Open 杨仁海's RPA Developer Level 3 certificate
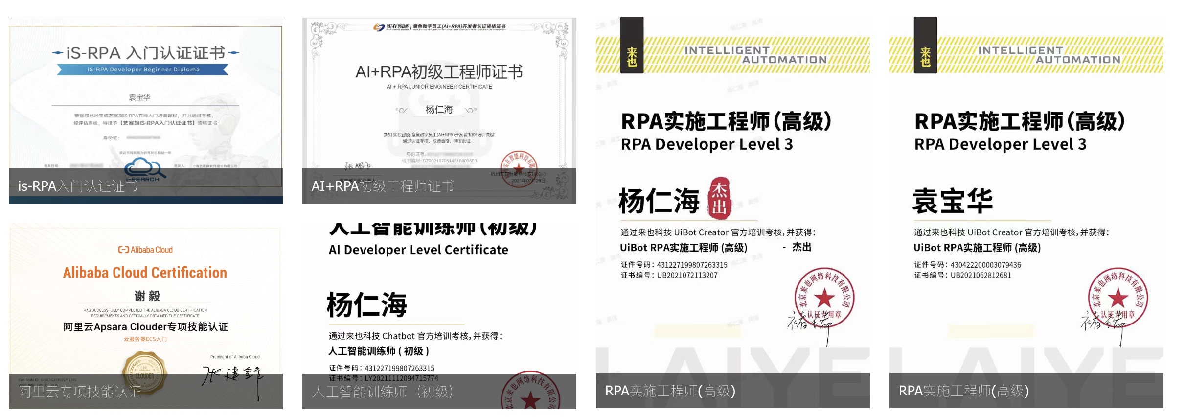The height and width of the screenshot is (417, 1186). coord(733,212)
